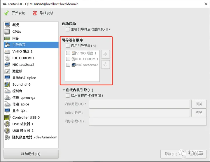The image size is (210, 162).
Task: Move boot device down with arrow button
Action: pos(105,64)
